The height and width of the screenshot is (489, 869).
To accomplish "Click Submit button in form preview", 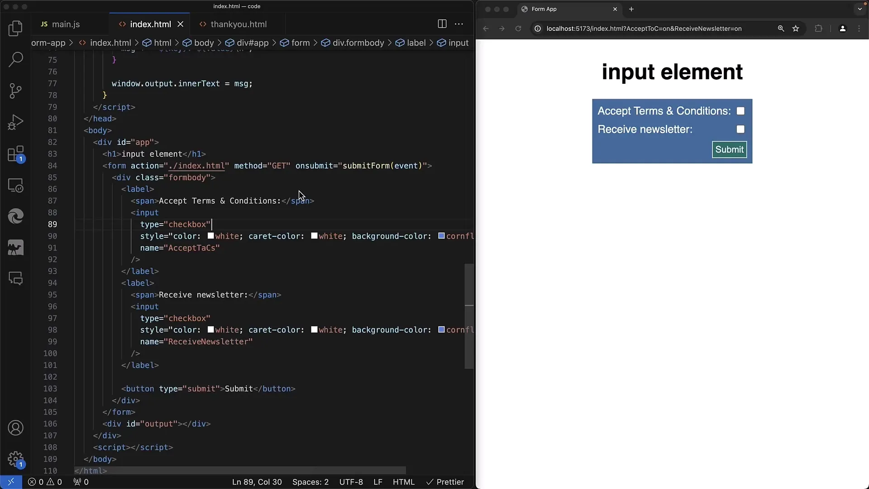I will (729, 150).
